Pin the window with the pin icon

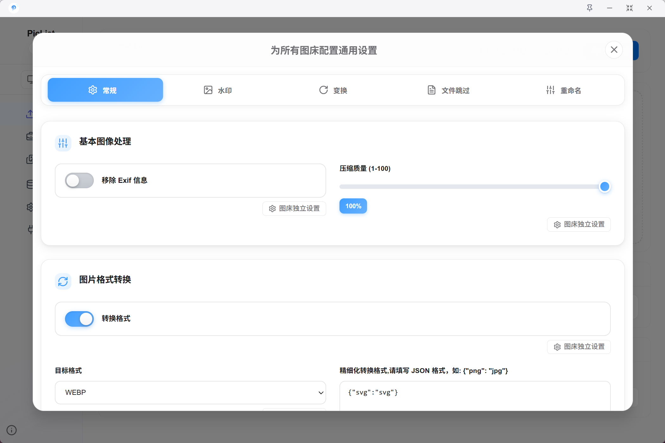tap(590, 8)
